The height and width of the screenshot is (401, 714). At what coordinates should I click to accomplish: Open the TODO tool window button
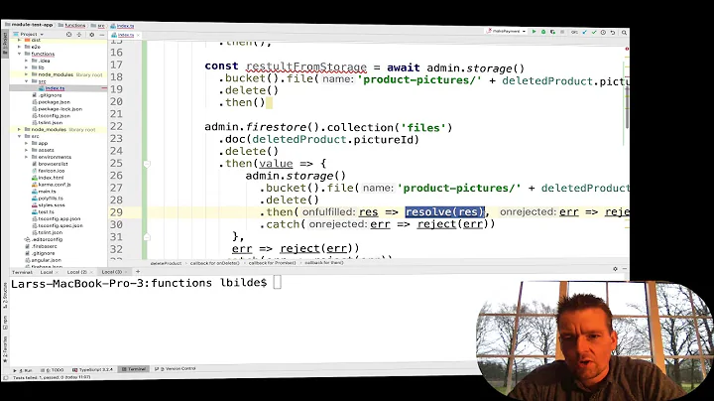coord(53,370)
